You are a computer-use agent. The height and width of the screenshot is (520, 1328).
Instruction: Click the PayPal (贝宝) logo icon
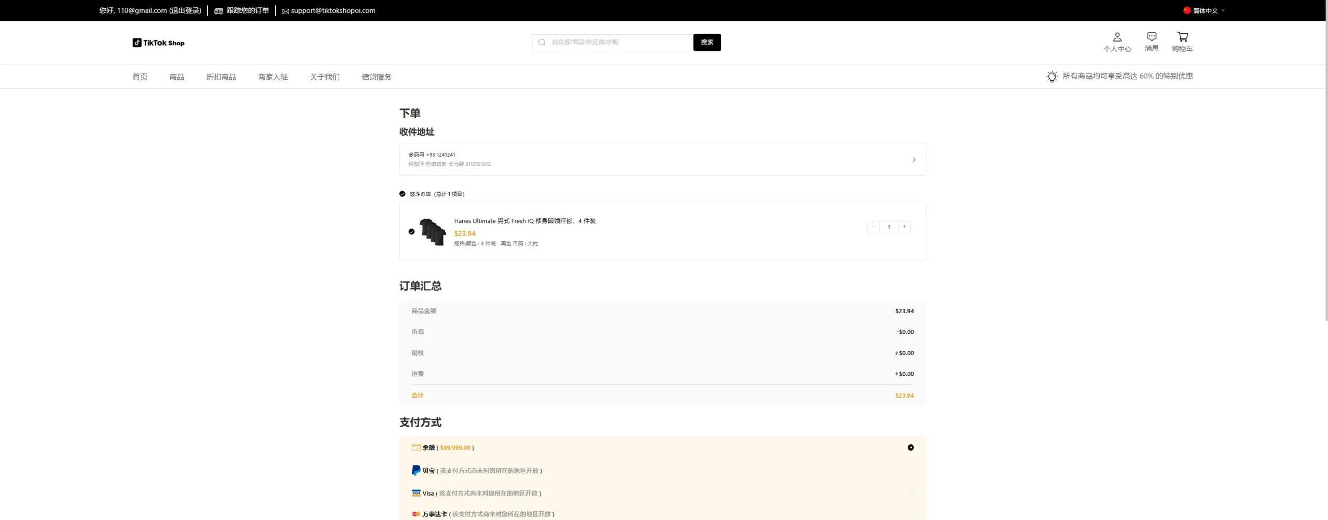416,470
